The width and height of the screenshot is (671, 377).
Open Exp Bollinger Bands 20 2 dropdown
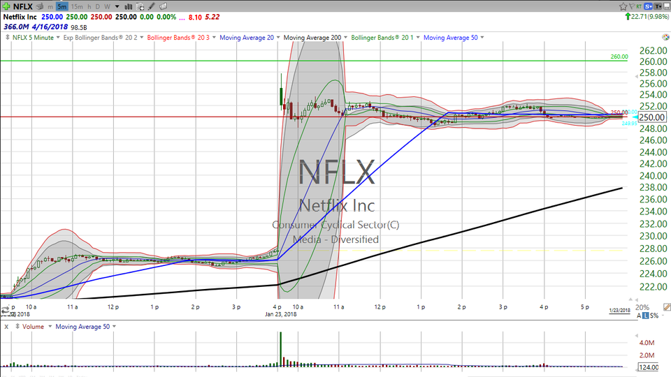pyautogui.click(x=142, y=38)
